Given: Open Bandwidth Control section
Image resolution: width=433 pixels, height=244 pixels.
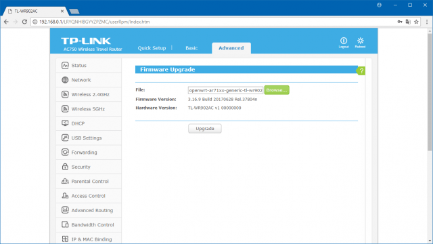Looking at the screenshot, I should click(x=89, y=224).
